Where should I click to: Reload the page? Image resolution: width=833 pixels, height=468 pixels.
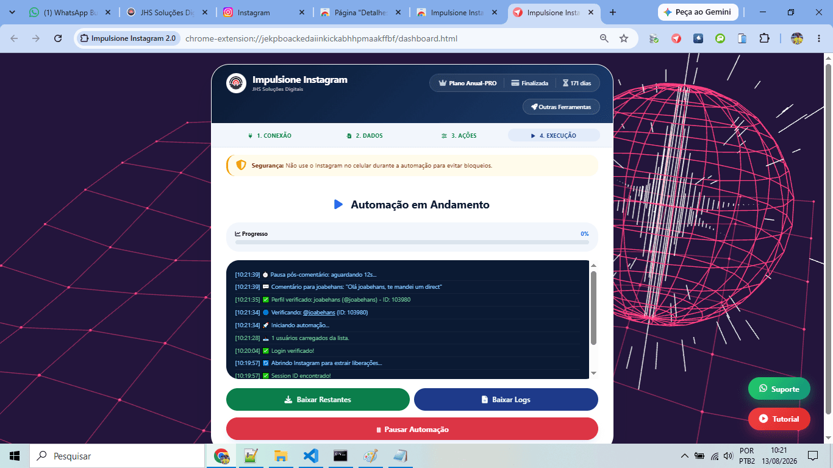pyautogui.click(x=58, y=38)
